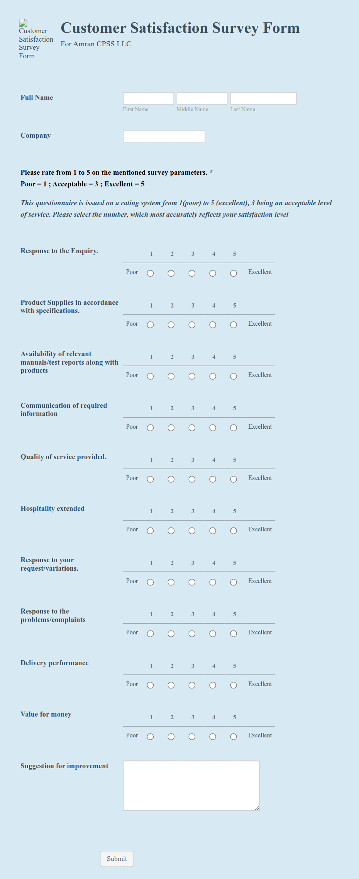Pick rating 3 for Availability of relevant manuals
359x879 pixels.
192,376
